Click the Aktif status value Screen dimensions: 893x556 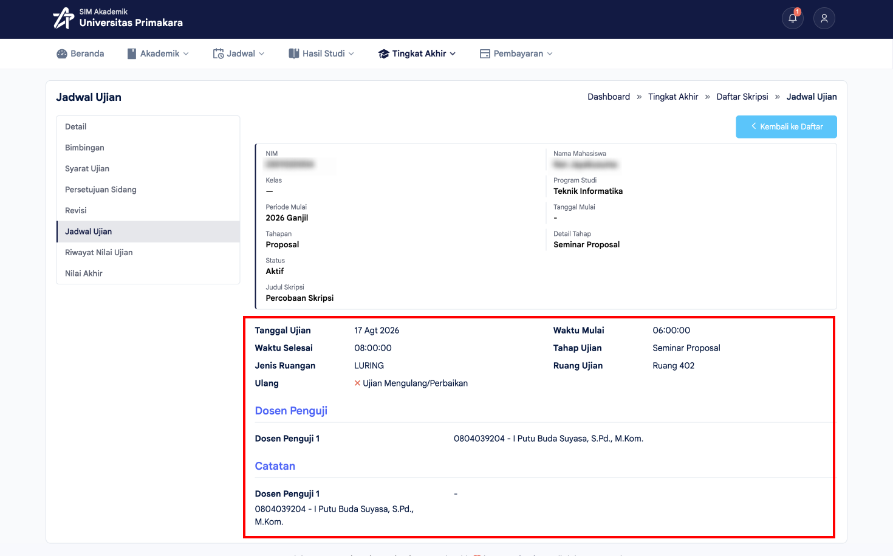pyautogui.click(x=275, y=271)
